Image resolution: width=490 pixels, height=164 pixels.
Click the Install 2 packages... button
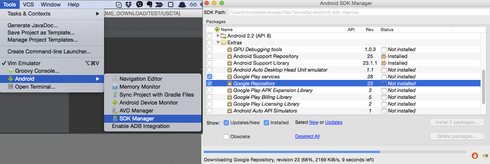(457, 122)
